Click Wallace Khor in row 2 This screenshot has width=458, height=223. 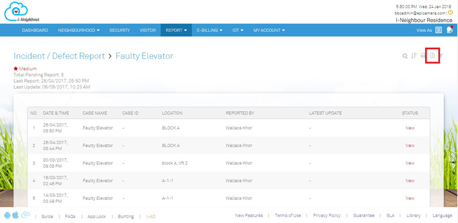click(x=239, y=145)
